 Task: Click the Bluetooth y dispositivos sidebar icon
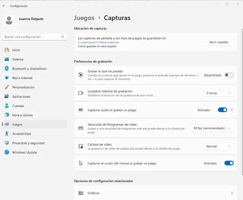click(x=6, y=68)
